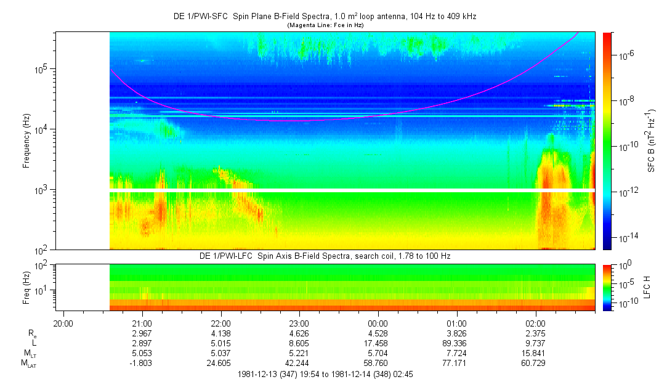Click the MLAT row label
The width and height of the screenshot is (667, 382).
(x=28, y=364)
